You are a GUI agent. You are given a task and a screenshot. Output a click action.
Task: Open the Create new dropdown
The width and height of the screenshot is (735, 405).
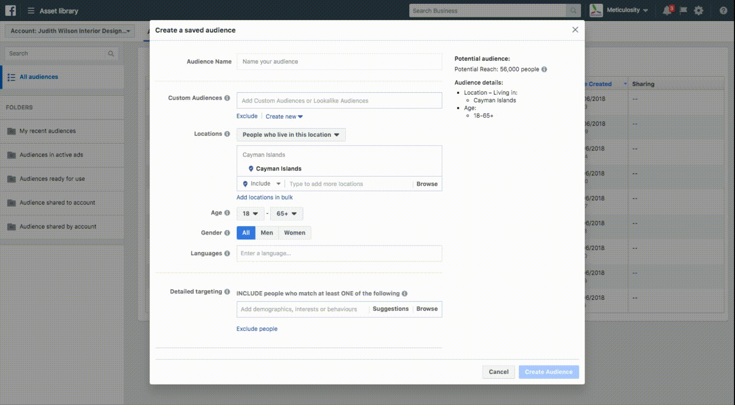(x=284, y=116)
